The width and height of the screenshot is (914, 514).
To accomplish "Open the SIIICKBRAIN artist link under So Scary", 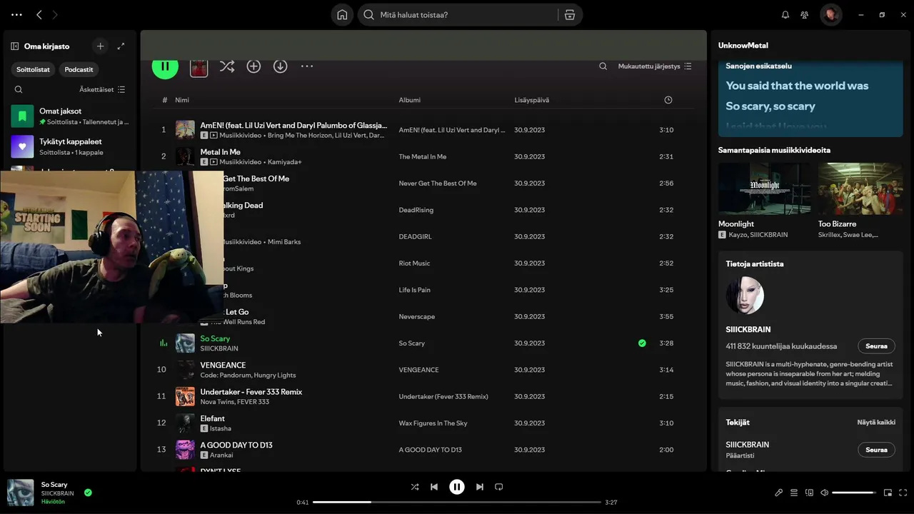I will pos(219,348).
